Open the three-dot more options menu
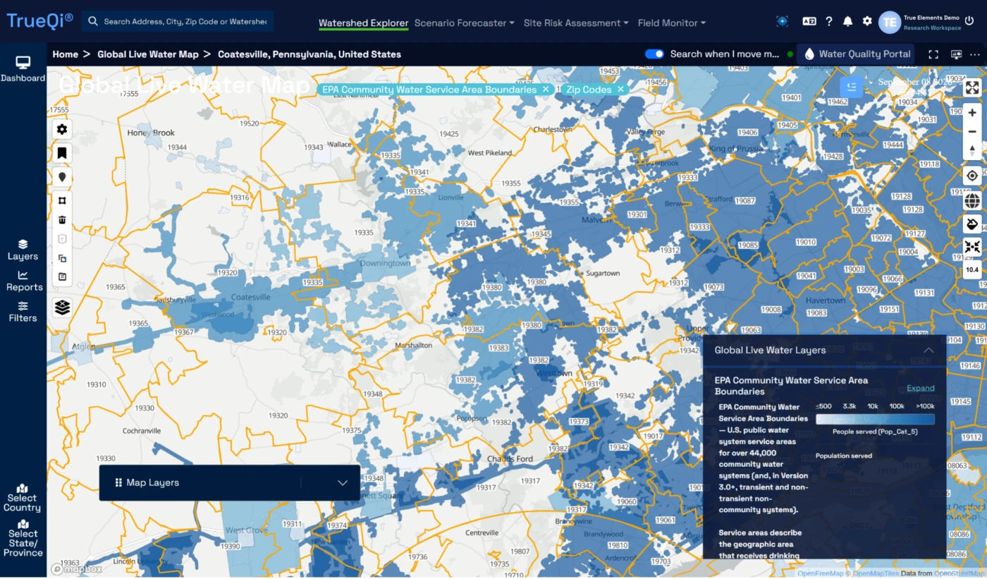The width and height of the screenshot is (987, 579). (975, 54)
